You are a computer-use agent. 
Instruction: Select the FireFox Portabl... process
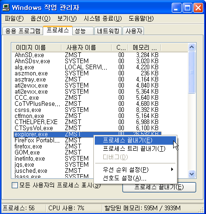(53, 140)
